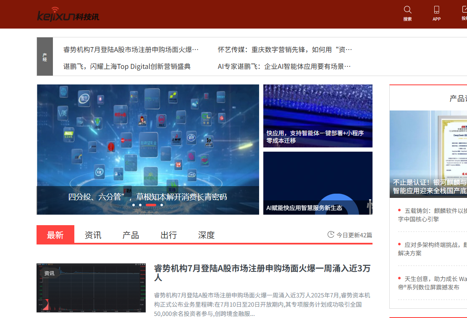467x318 pixels.
Task: Click the 产经 category label
Action: point(45,57)
